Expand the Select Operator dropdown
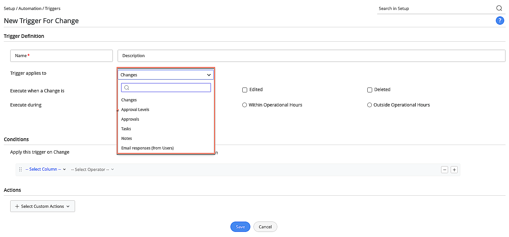 tap(92, 169)
